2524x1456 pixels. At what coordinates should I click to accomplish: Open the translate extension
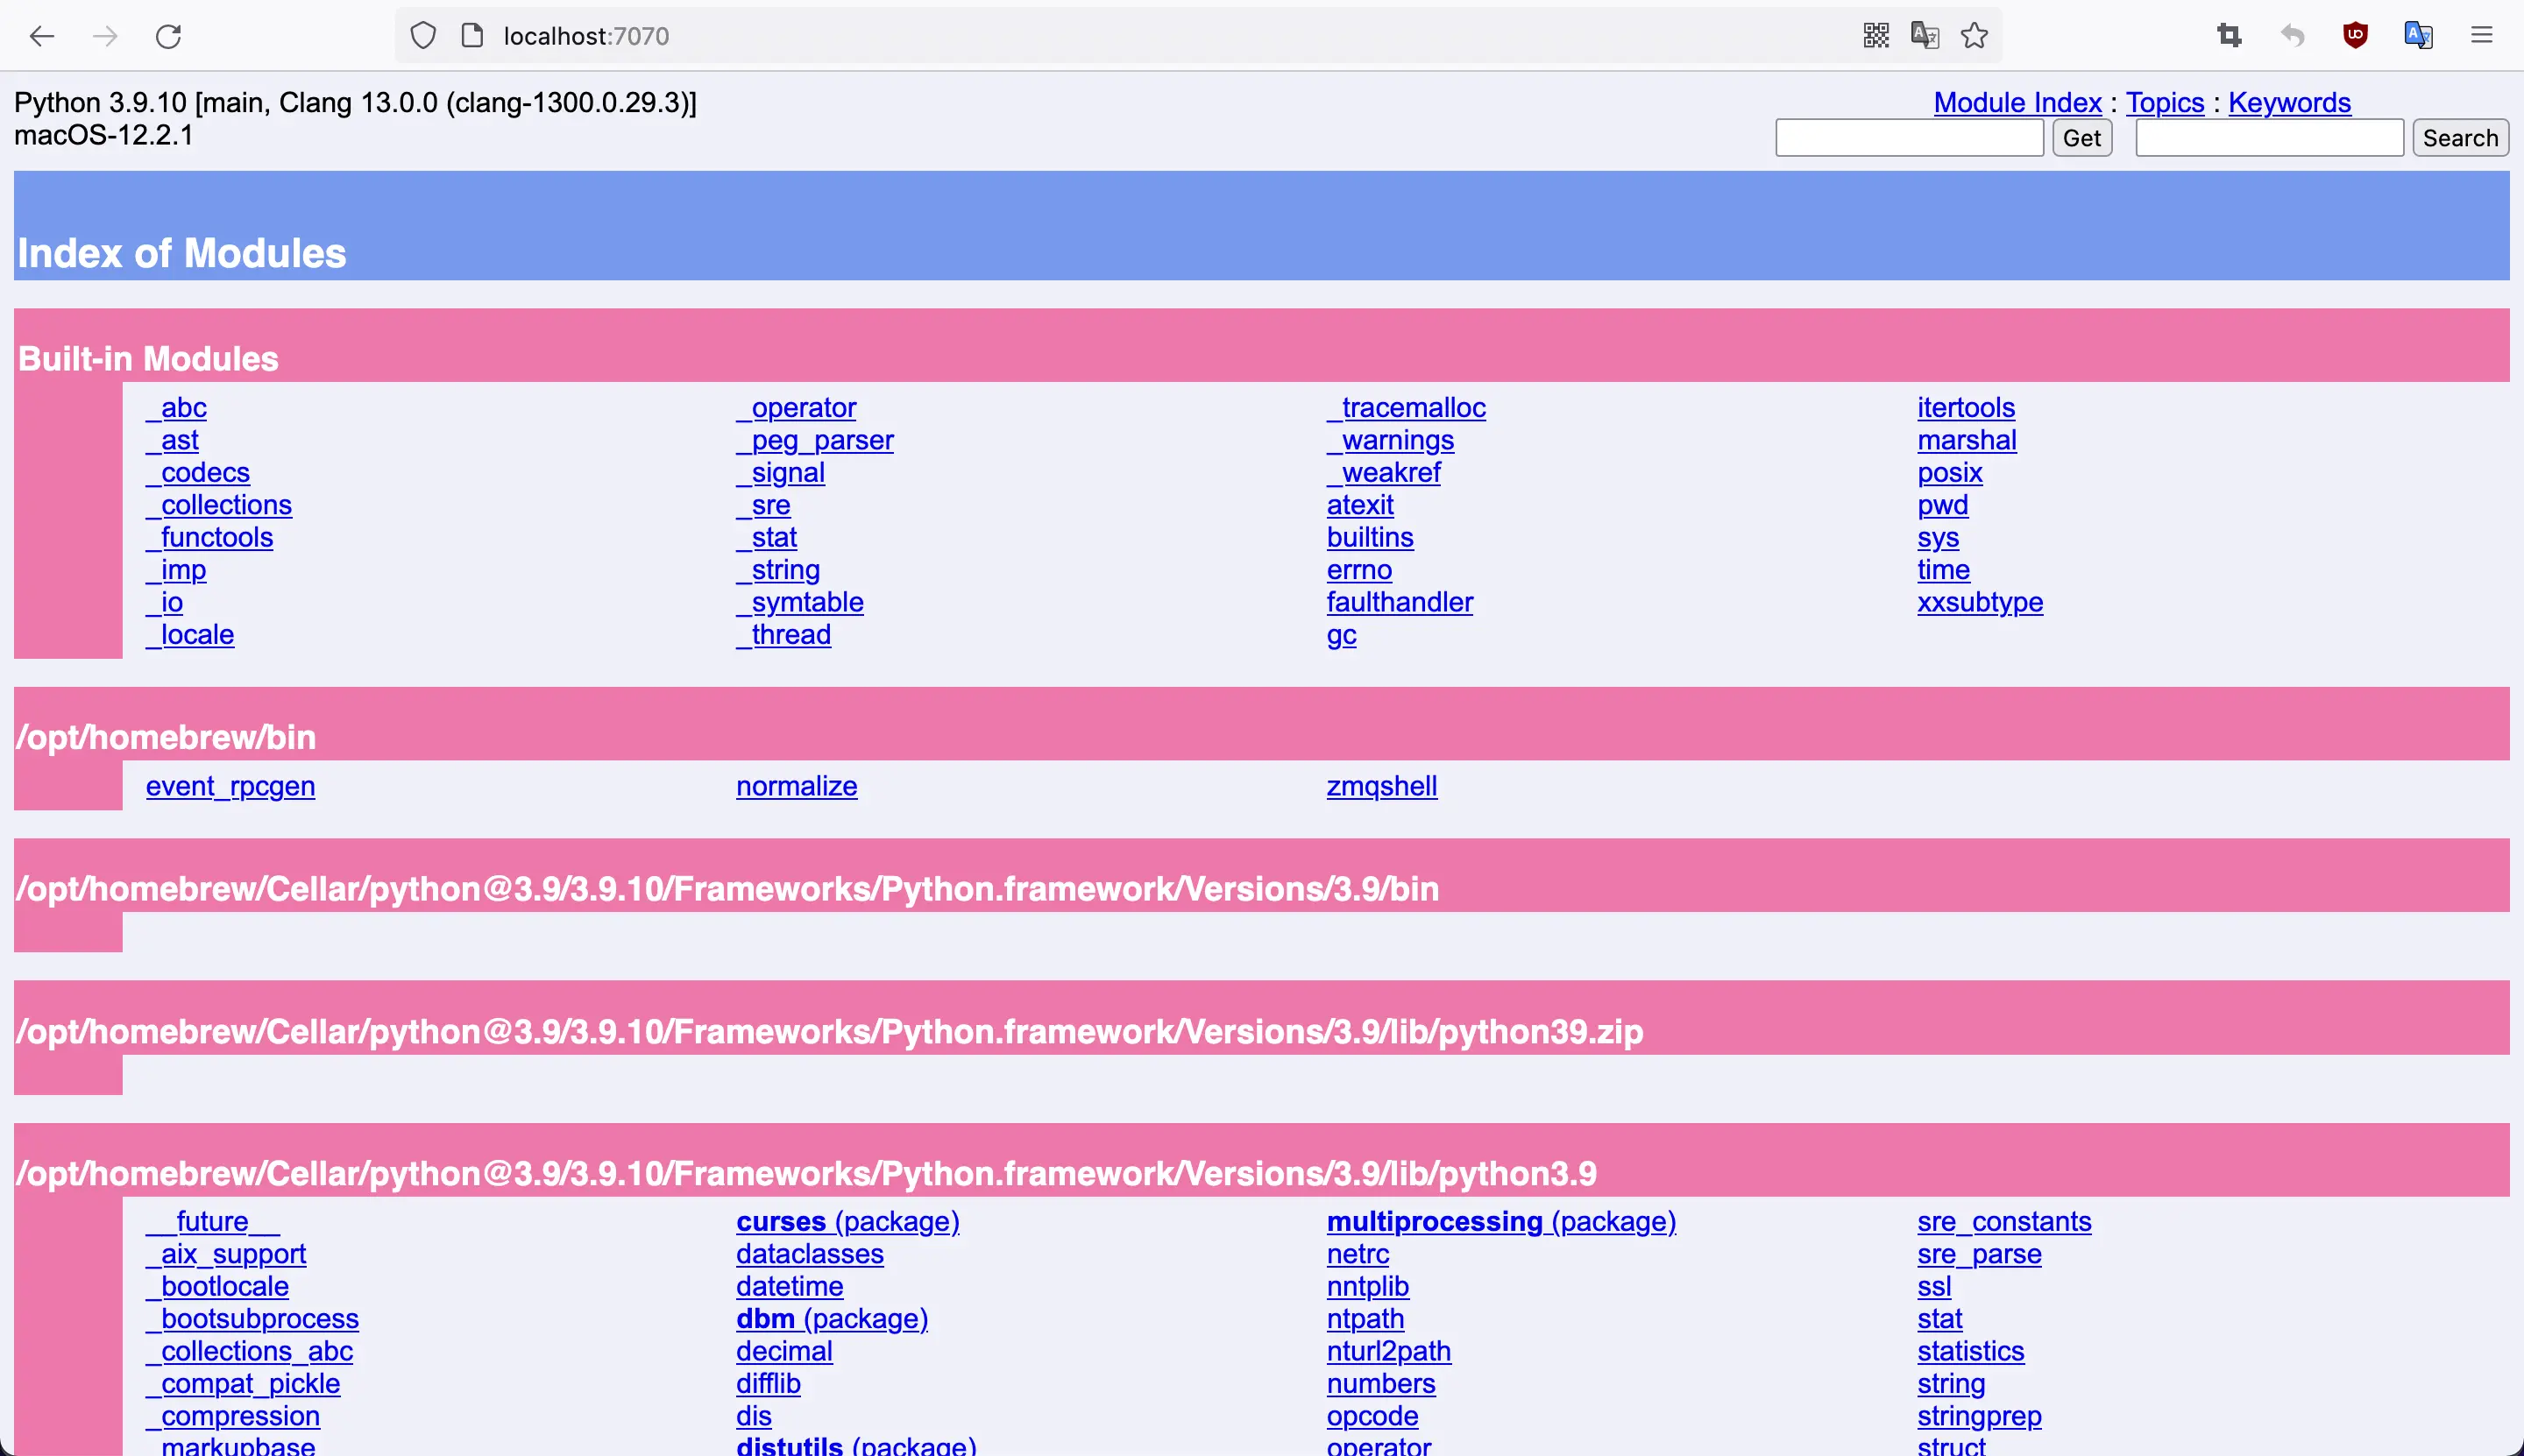(x=2418, y=36)
